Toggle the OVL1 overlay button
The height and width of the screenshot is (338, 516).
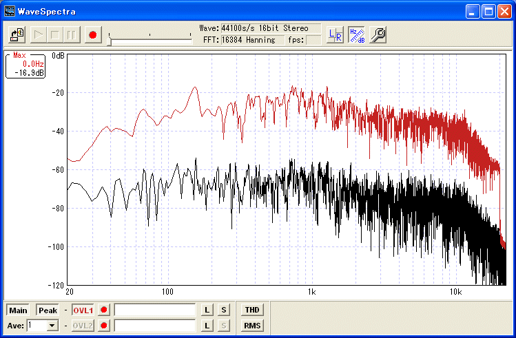coord(83,310)
